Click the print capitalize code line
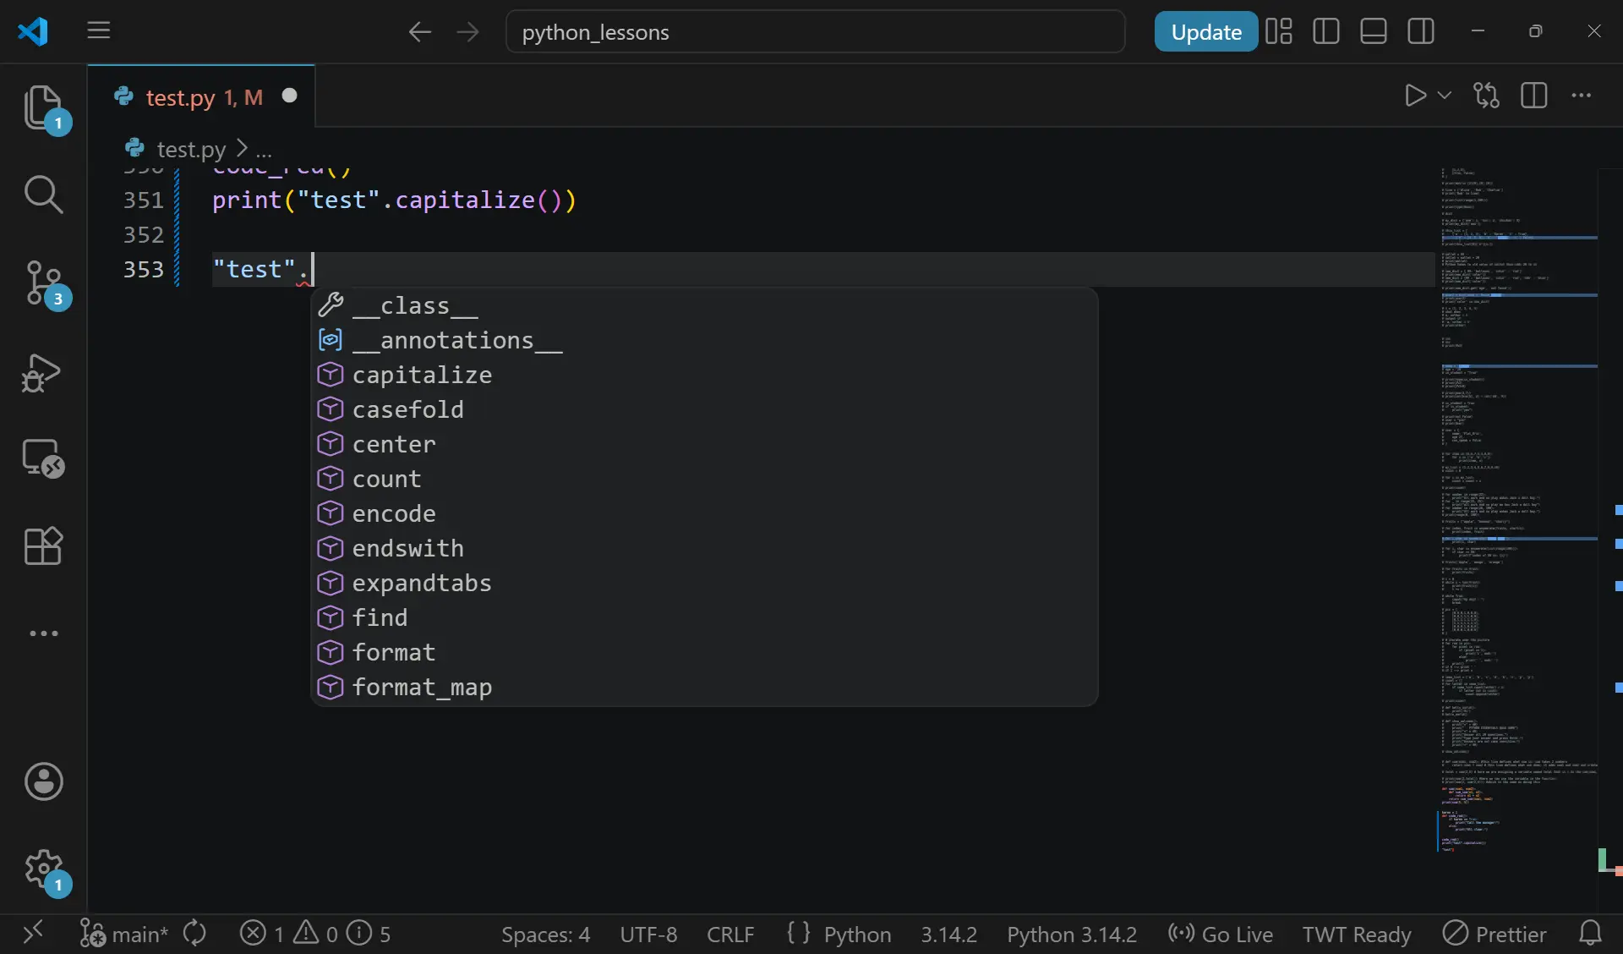This screenshot has height=954, width=1623. pyautogui.click(x=394, y=200)
